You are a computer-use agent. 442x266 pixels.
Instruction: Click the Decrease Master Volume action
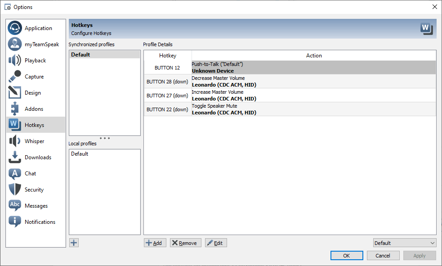pos(314,82)
